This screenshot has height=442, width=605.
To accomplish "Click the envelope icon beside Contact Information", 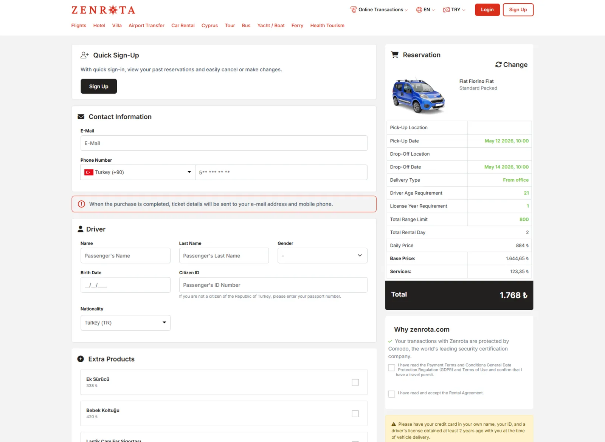I will [x=81, y=116].
